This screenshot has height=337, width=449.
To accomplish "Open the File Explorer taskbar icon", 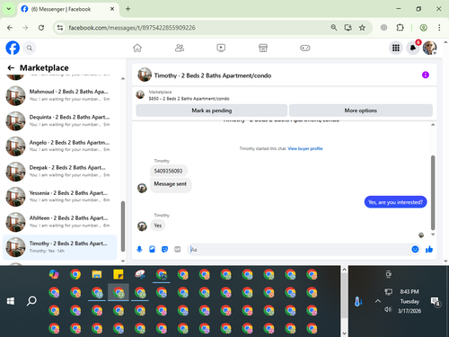I will [97, 274].
